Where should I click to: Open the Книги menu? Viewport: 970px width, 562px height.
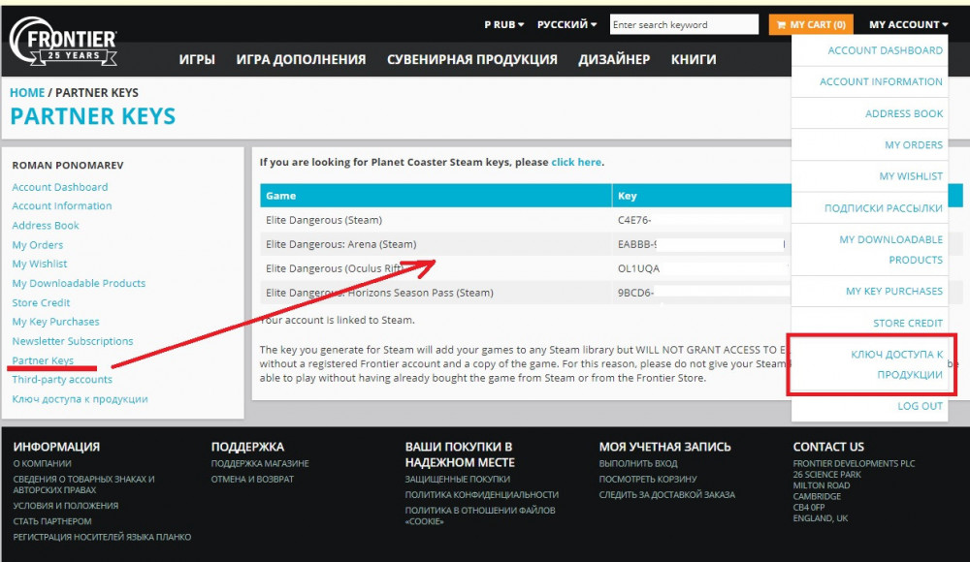pyautogui.click(x=694, y=59)
